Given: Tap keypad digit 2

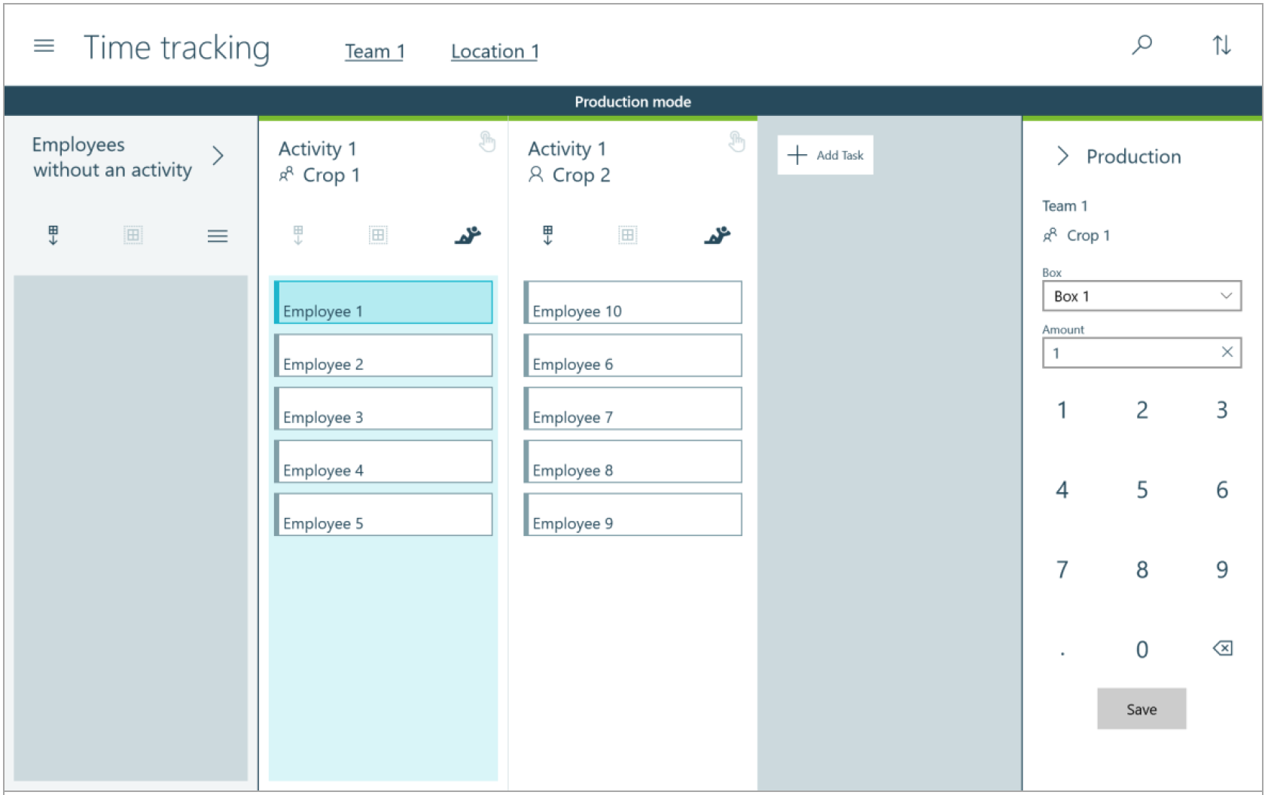Looking at the screenshot, I should [1142, 410].
